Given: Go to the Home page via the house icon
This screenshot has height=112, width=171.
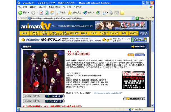Looking at the screenshot, I should click(x=52, y=13).
